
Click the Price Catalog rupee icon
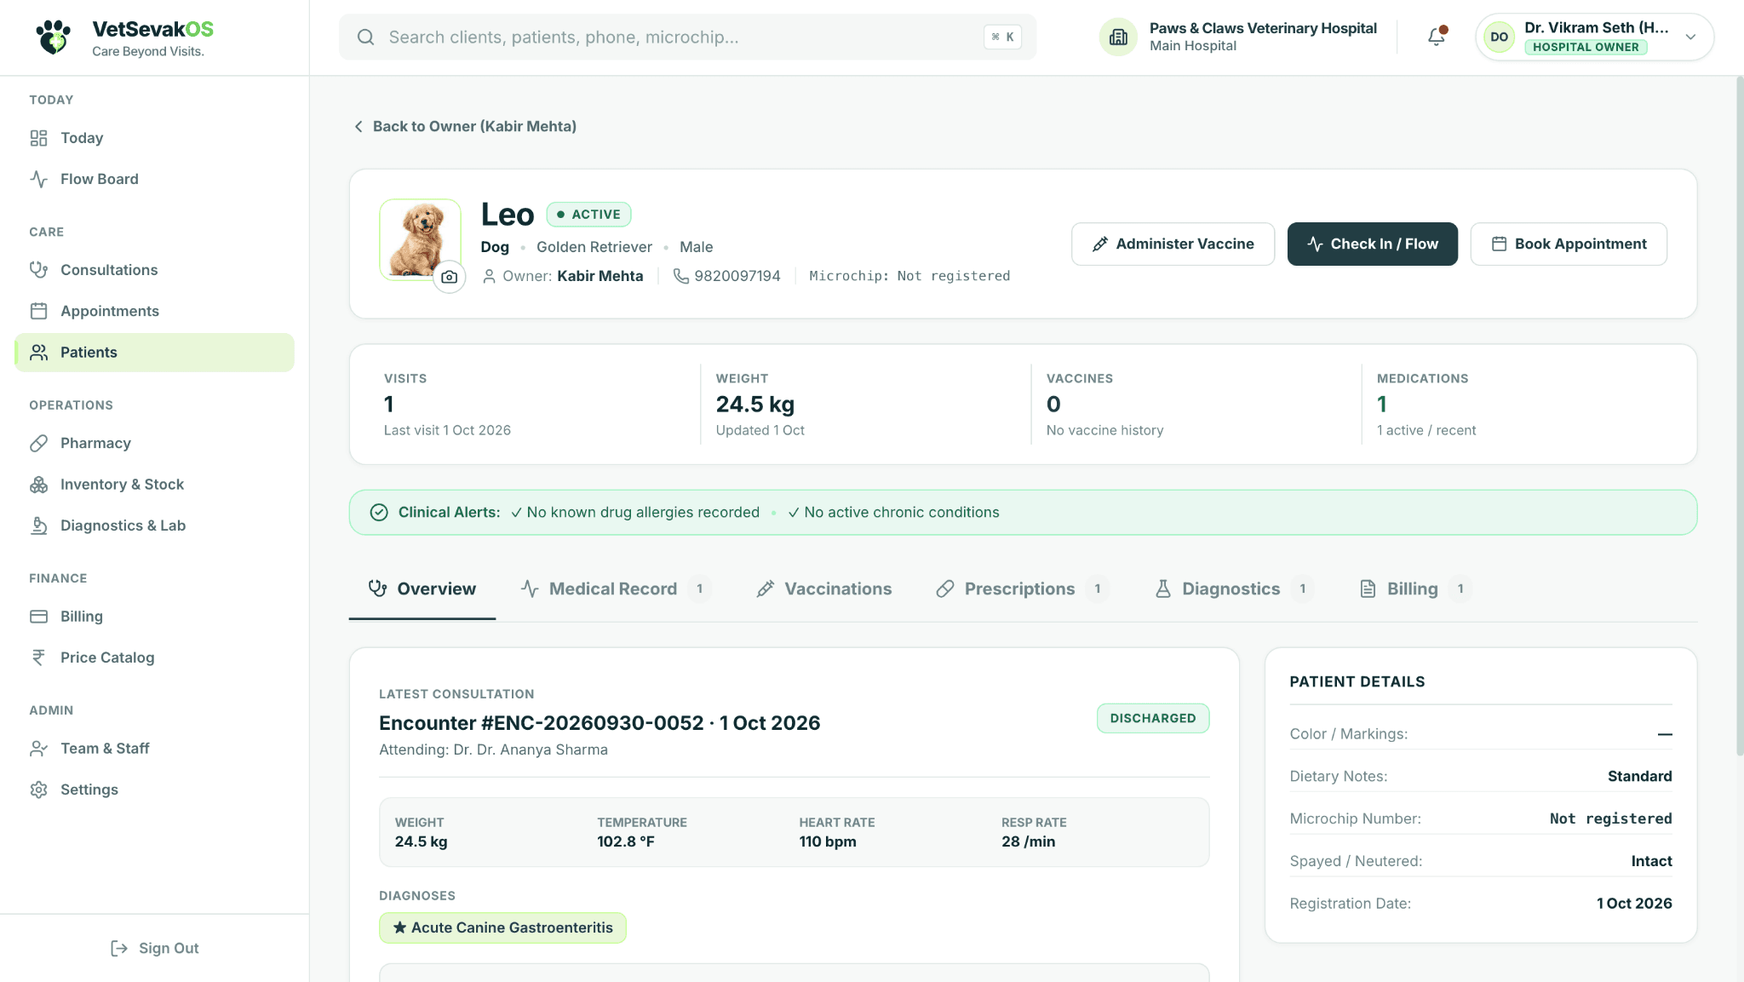[38, 658]
